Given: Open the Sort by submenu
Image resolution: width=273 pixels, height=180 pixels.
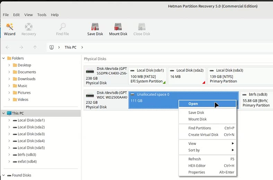Looking at the screenshot, I should (208, 150).
